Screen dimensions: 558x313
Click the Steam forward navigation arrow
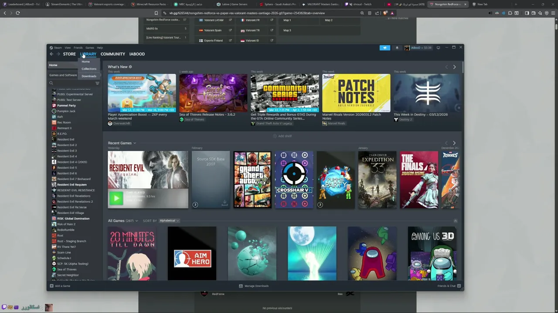(58, 54)
